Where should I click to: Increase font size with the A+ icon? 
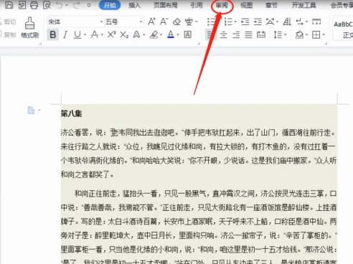coord(151,22)
